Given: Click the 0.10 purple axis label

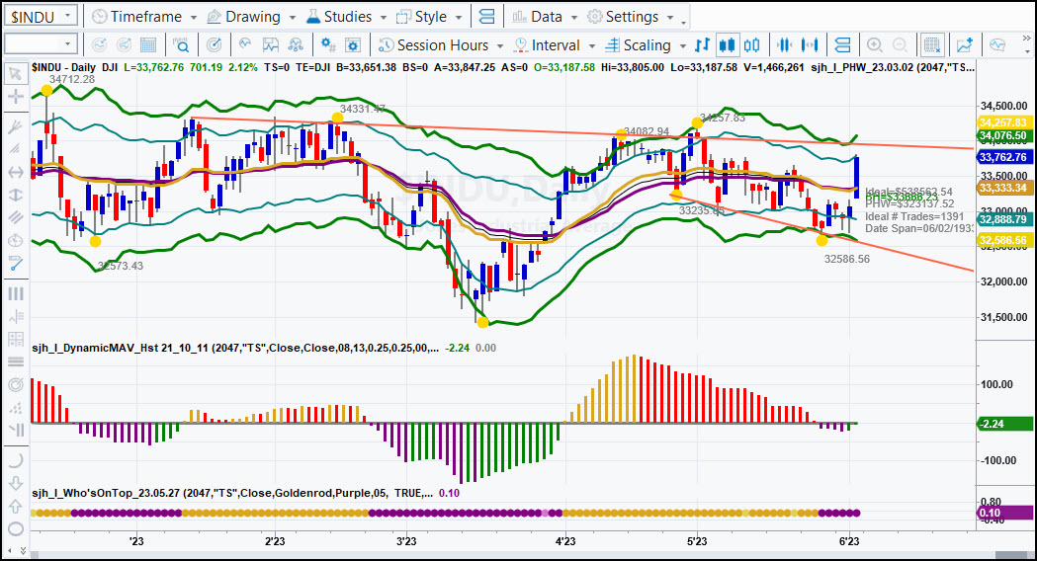Looking at the screenshot, I should (1004, 513).
